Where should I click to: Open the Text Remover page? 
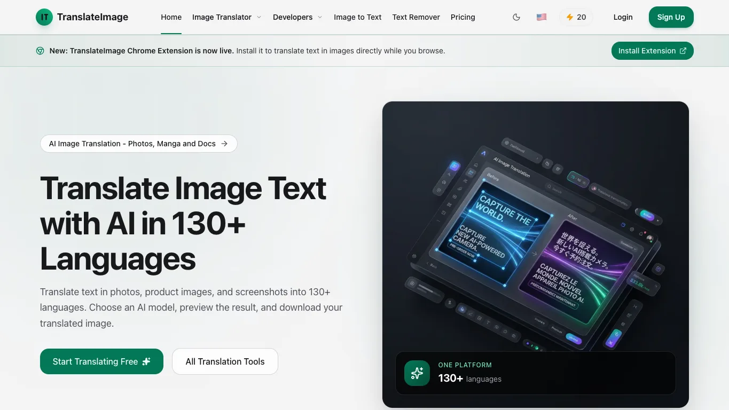tap(416, 17)
